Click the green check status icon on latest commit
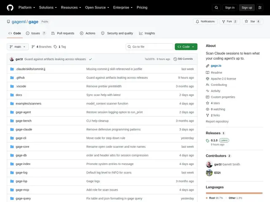This screenshot has width=270, height=202. click(90, 59)
